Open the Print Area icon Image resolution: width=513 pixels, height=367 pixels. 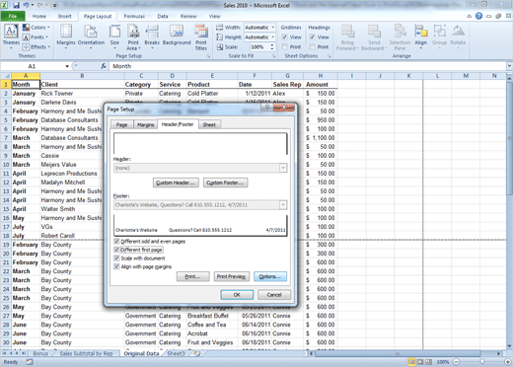tap(133, 37)
